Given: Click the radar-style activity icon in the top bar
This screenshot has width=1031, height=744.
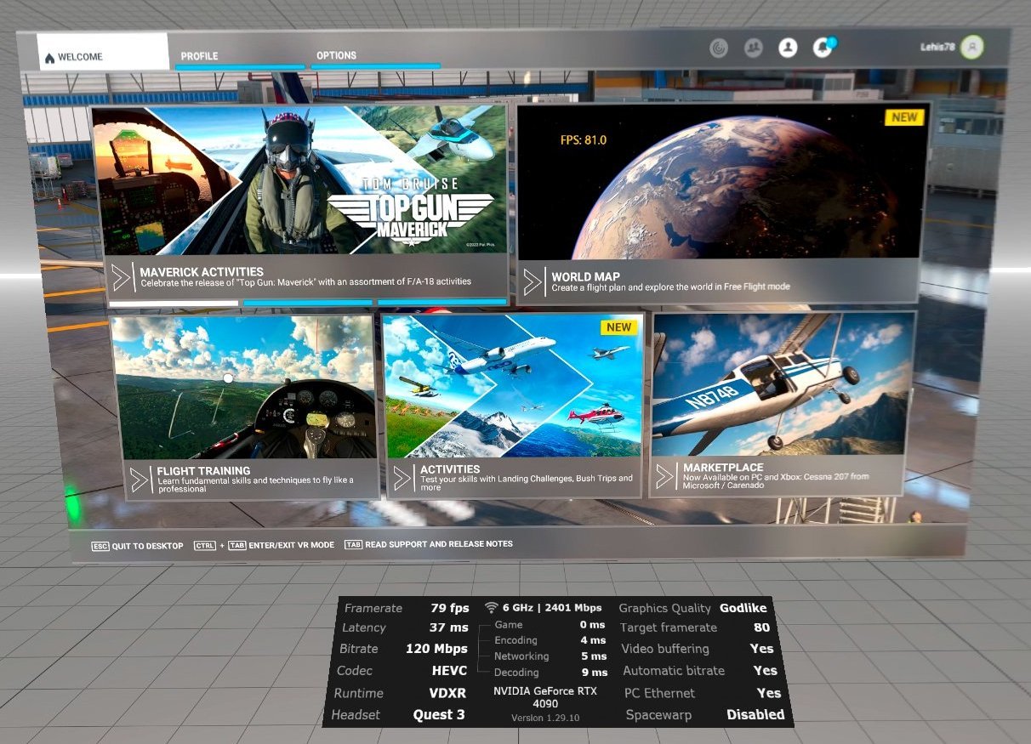Looking at the screenshot, I should tap(720, 48).
